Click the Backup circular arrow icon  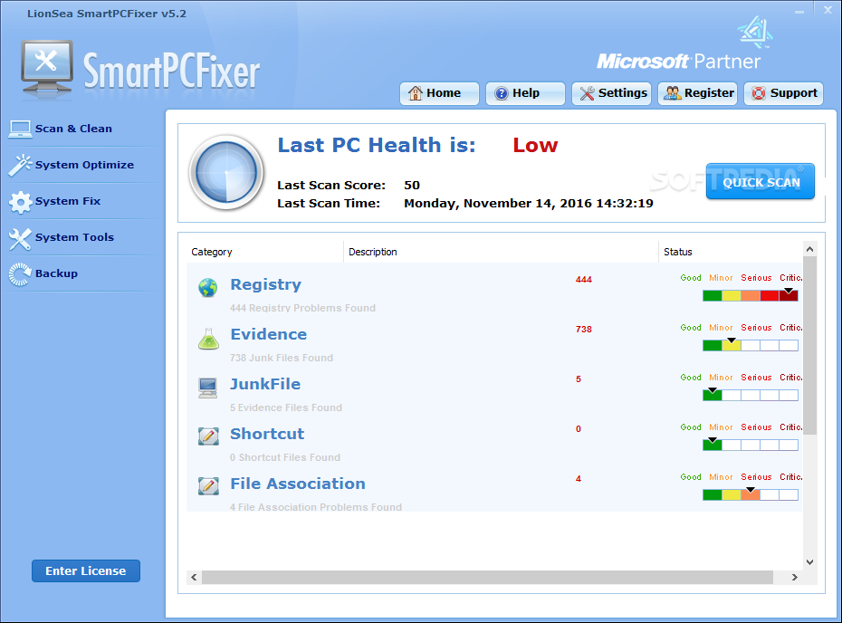tap(21, 274)
